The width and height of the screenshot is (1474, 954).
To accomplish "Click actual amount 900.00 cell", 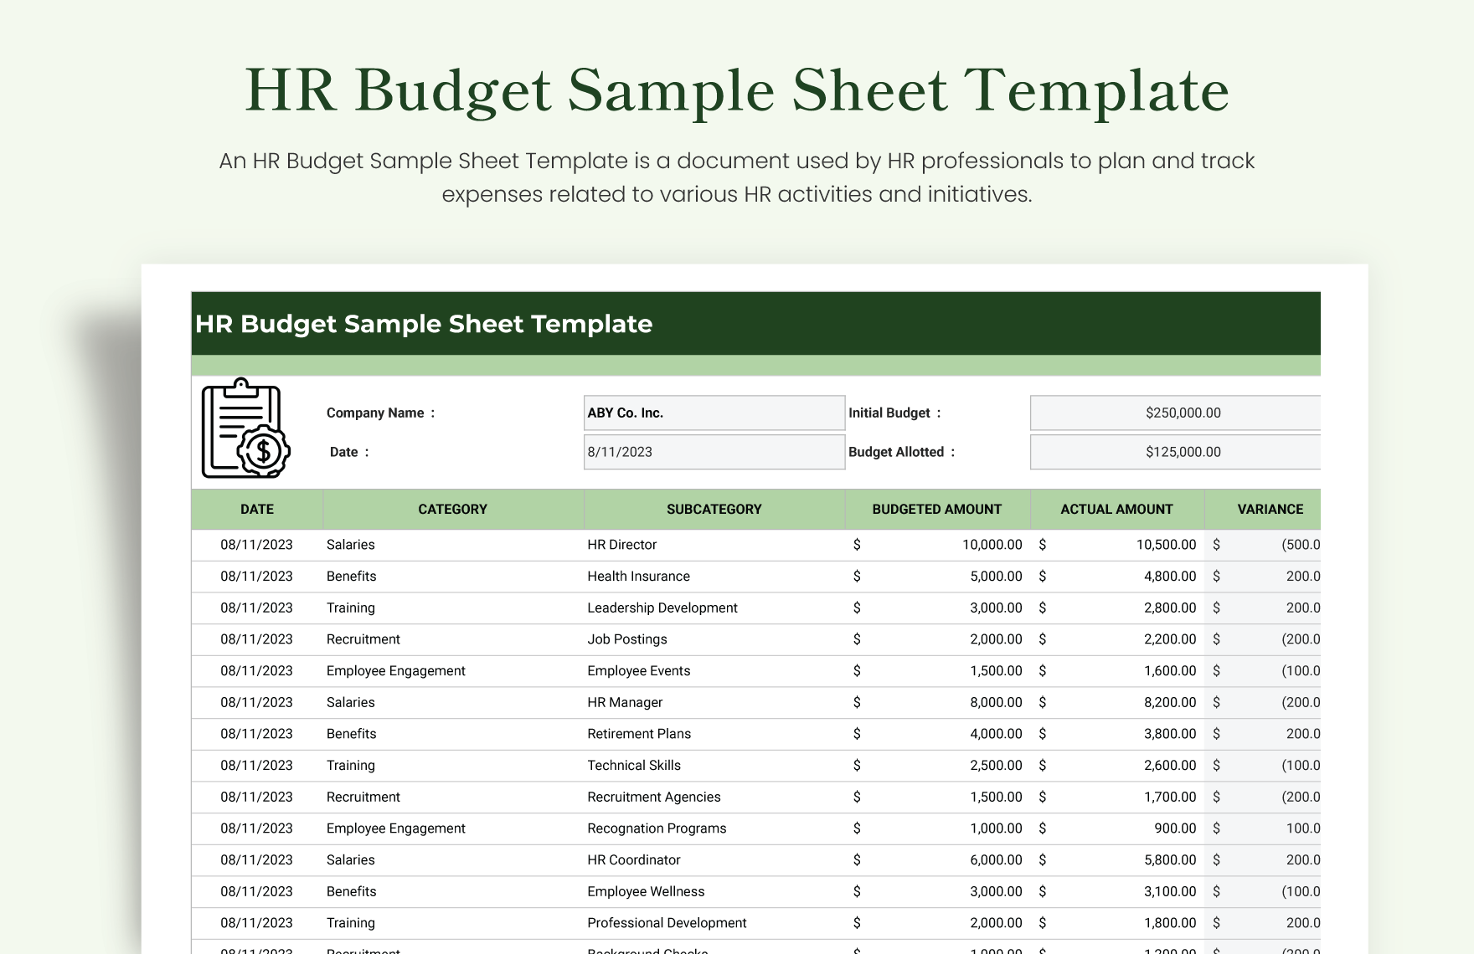I will (1117, 828).
